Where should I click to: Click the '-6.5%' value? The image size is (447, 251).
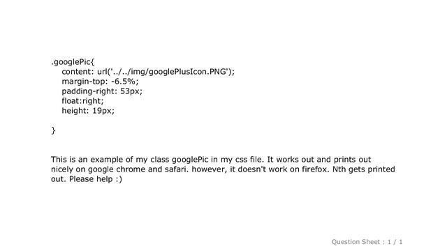pyautogui.click(x=123, y=82)
